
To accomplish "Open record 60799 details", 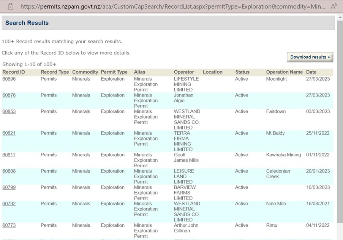I will click(9, 187).
